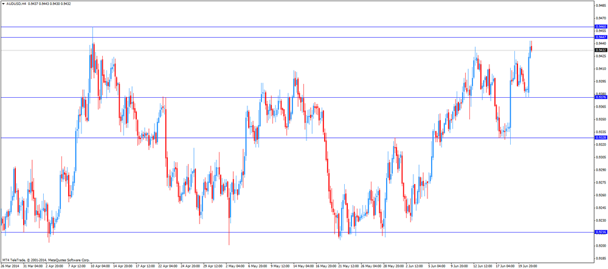The width and height of the screenshot is (608, 269).
Task: Click the 0.9365 value on price scale
Action: point(601,106)
